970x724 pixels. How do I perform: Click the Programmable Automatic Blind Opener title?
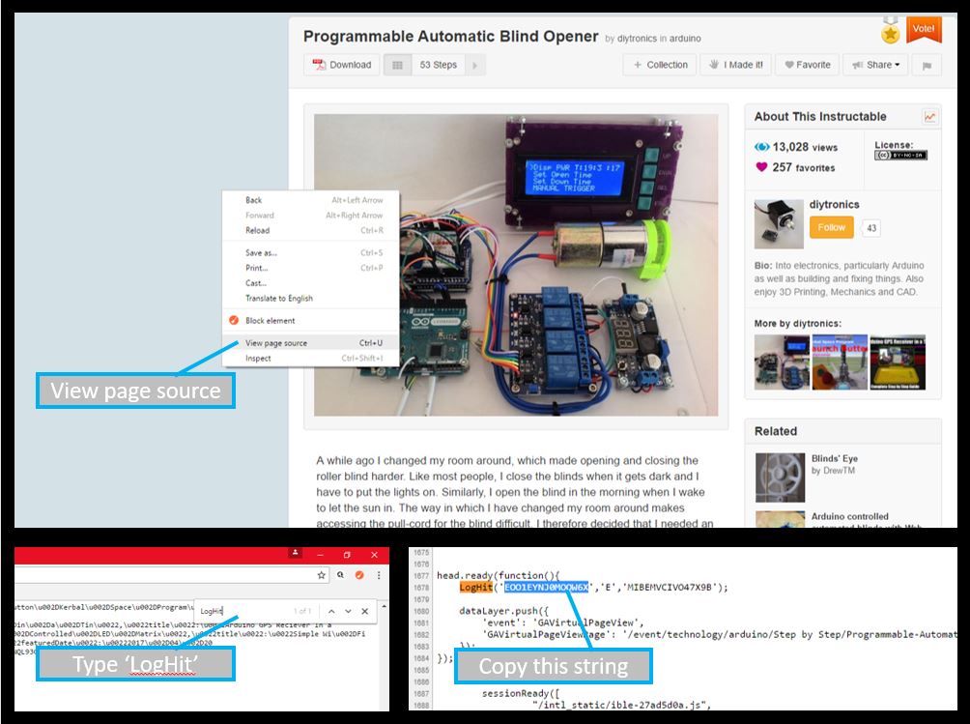coord(450,37)
